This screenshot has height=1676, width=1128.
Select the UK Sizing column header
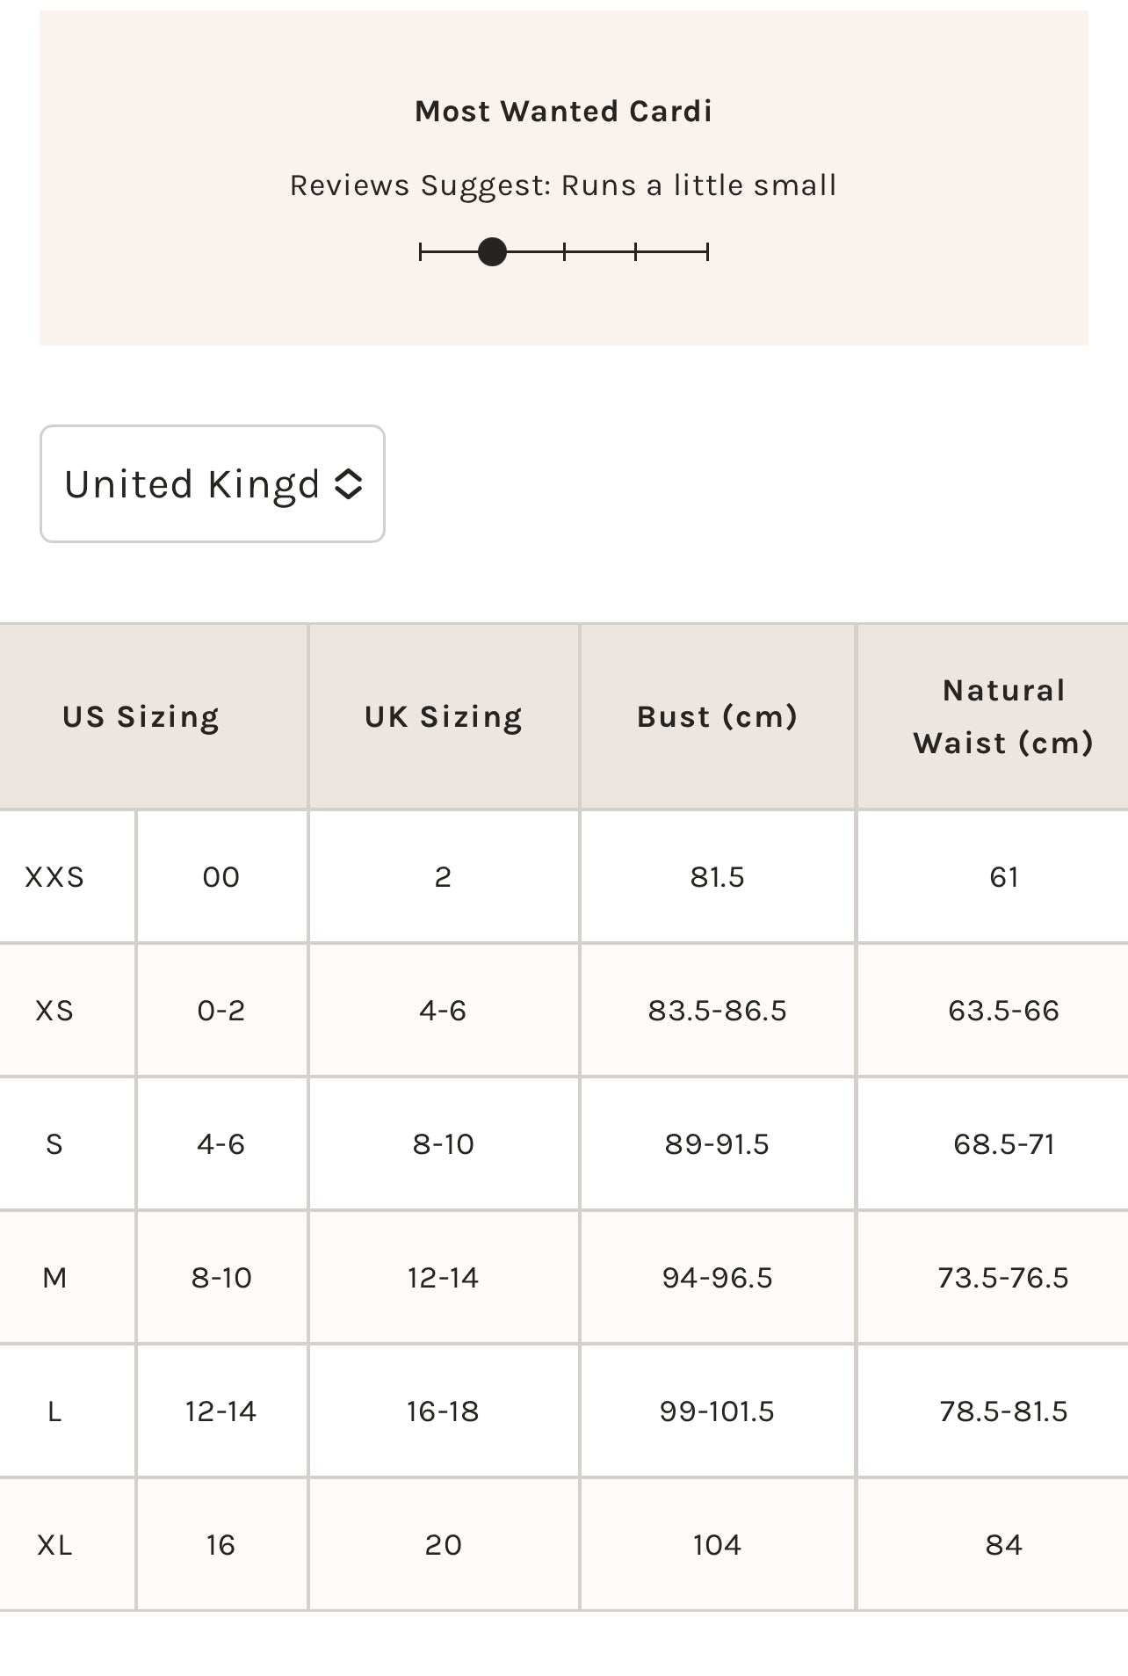tap(444, 717)
